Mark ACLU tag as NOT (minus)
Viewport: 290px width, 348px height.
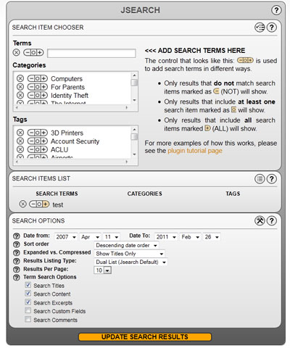[31, 149]
